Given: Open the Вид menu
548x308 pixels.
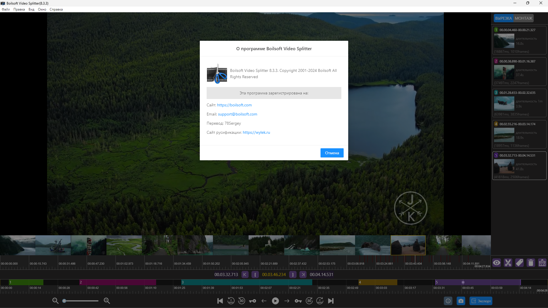Looking at the screenshot, I should (31, 9).
